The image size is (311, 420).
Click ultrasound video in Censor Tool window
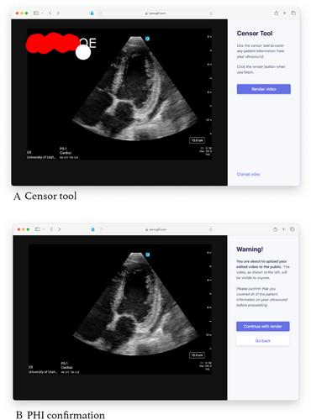(119, 94)
